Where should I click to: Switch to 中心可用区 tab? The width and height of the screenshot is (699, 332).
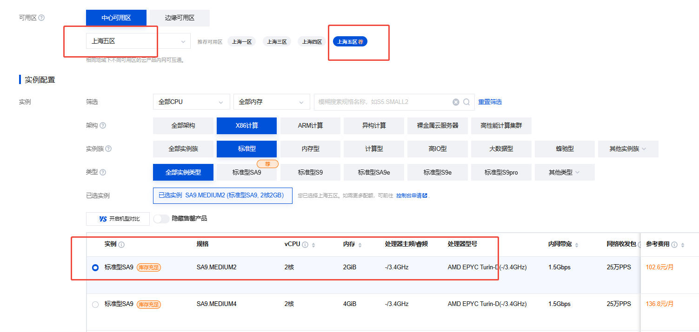click(116, 18)
